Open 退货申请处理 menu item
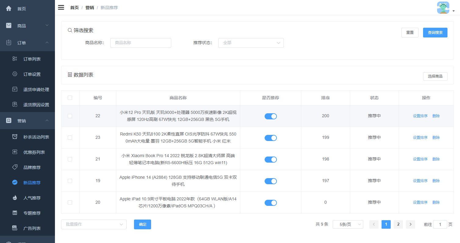 tap(27, 89)
